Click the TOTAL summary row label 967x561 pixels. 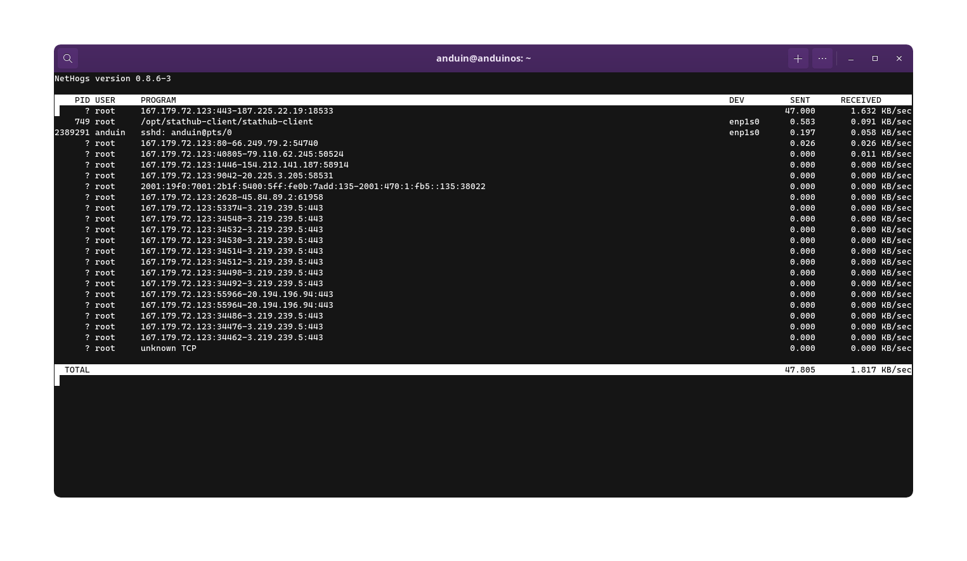point(77,370)
